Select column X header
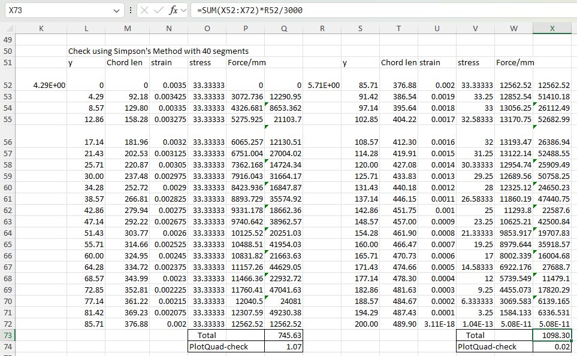 click(552, 28)
